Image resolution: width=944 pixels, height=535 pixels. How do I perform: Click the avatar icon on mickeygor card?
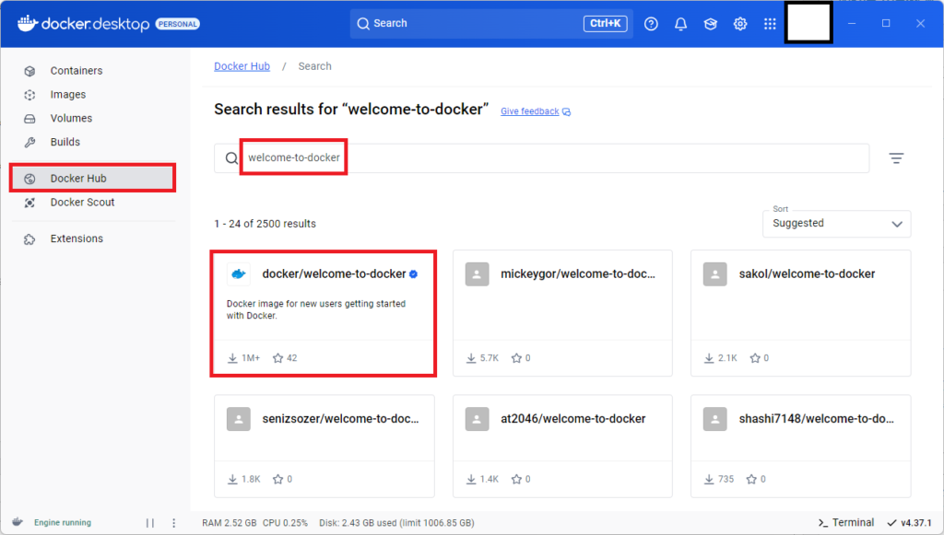(477, 274)
